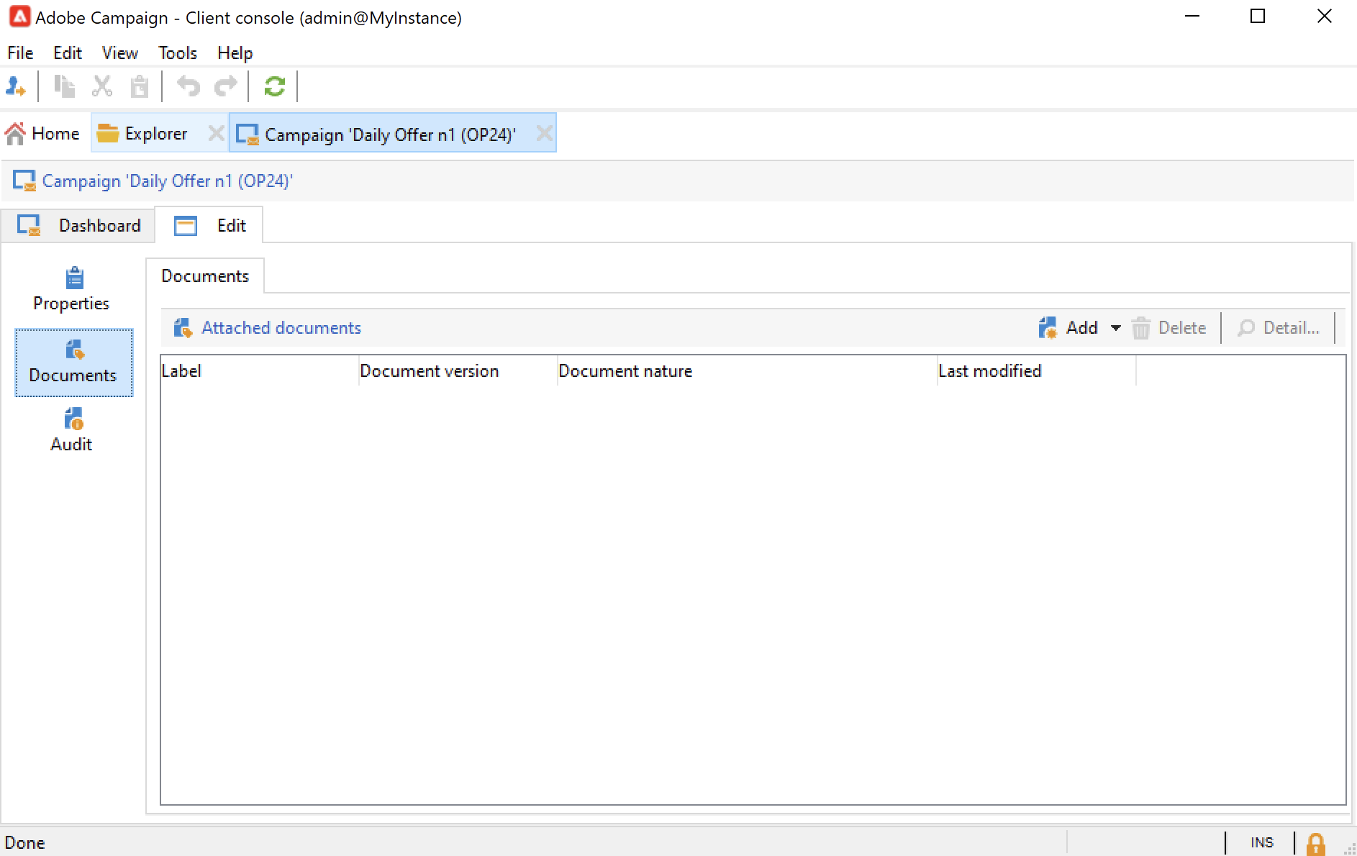The image size is (1357, 856).
Task: Sort by Document version column header
Action: 458,371
